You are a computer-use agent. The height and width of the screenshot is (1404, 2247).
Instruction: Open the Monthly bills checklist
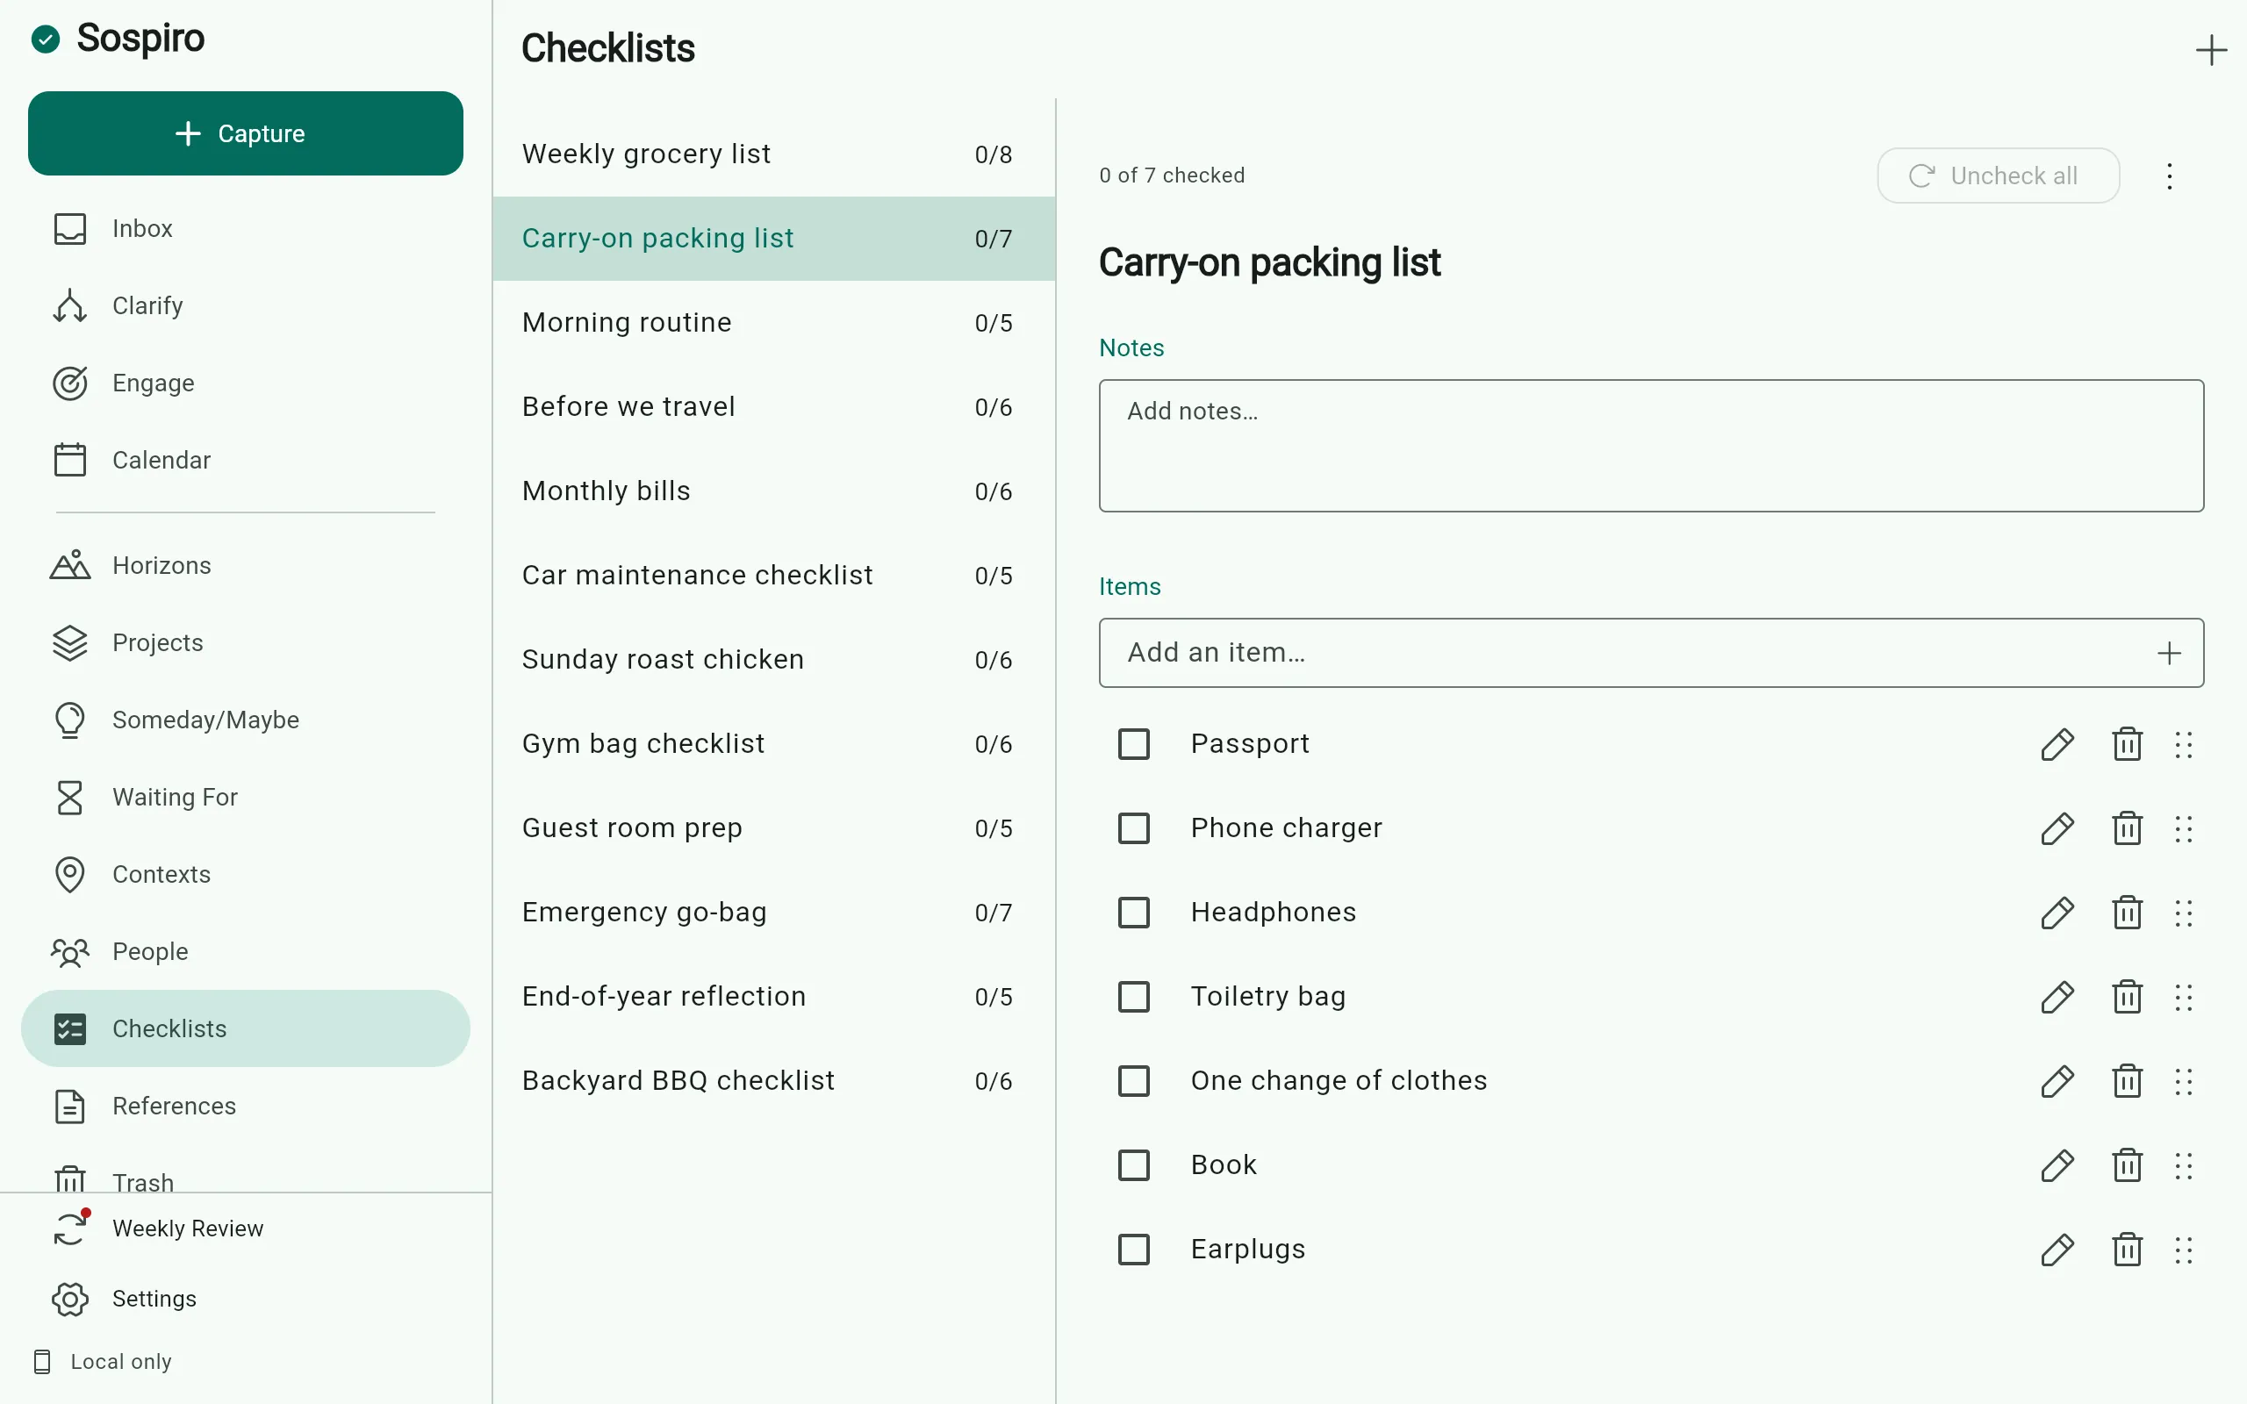click(773, 491)
